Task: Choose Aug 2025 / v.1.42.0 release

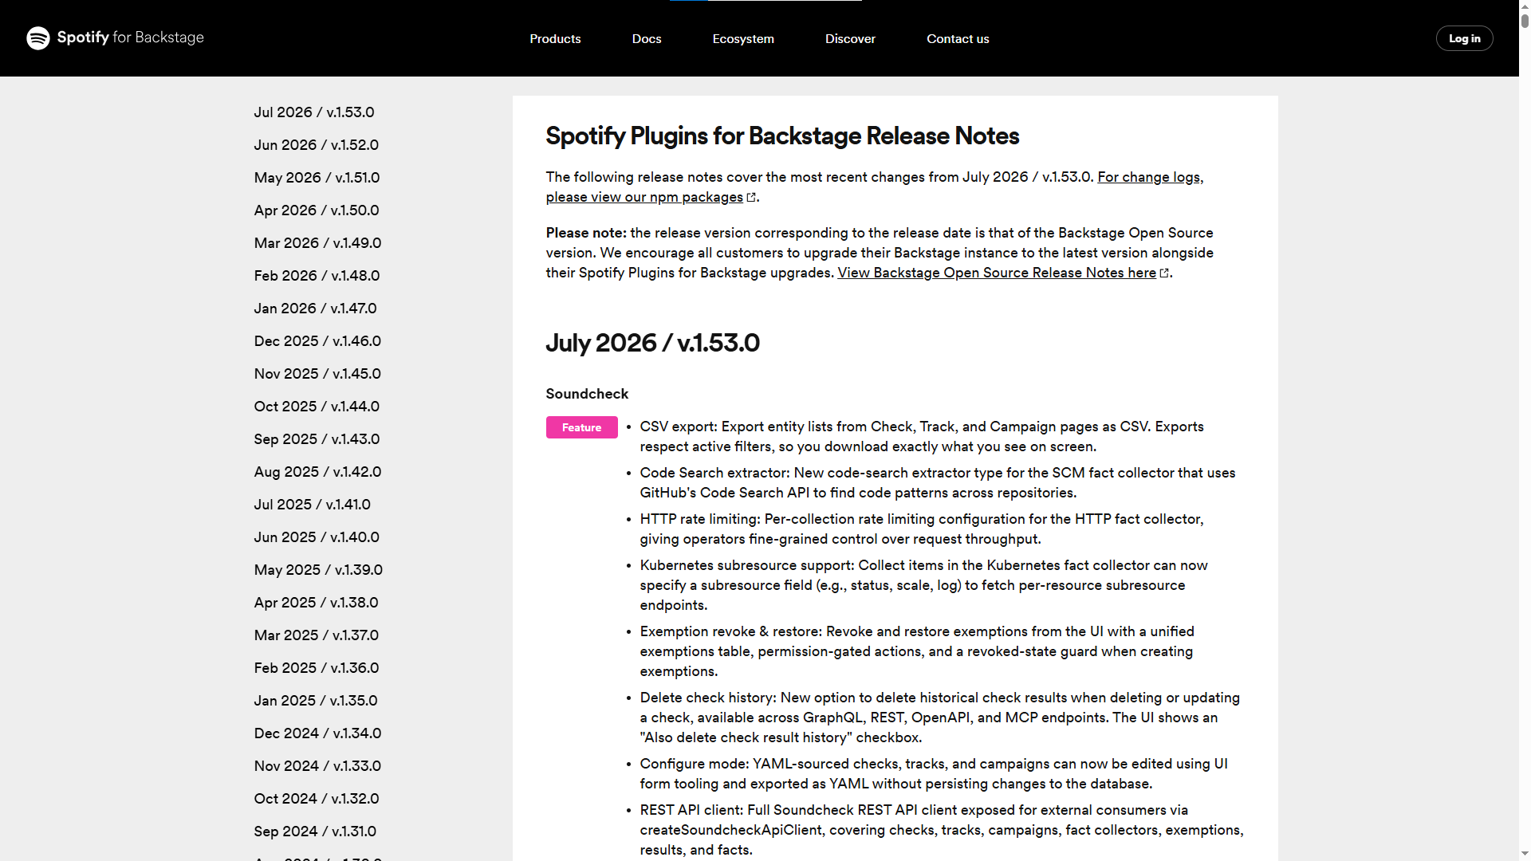Action: click(318, 472)
